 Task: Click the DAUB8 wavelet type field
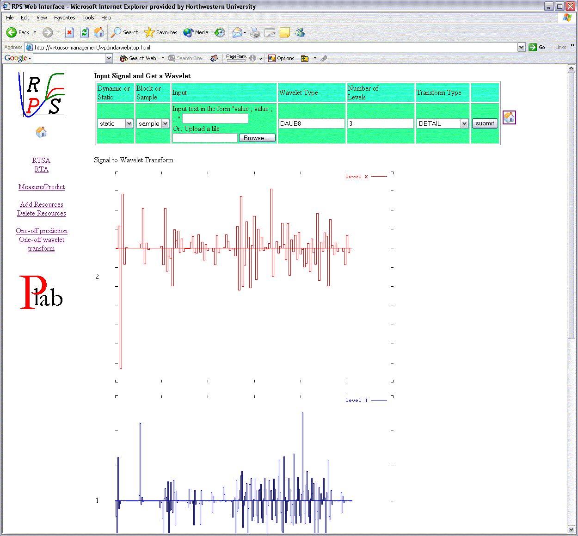[312, 123]
